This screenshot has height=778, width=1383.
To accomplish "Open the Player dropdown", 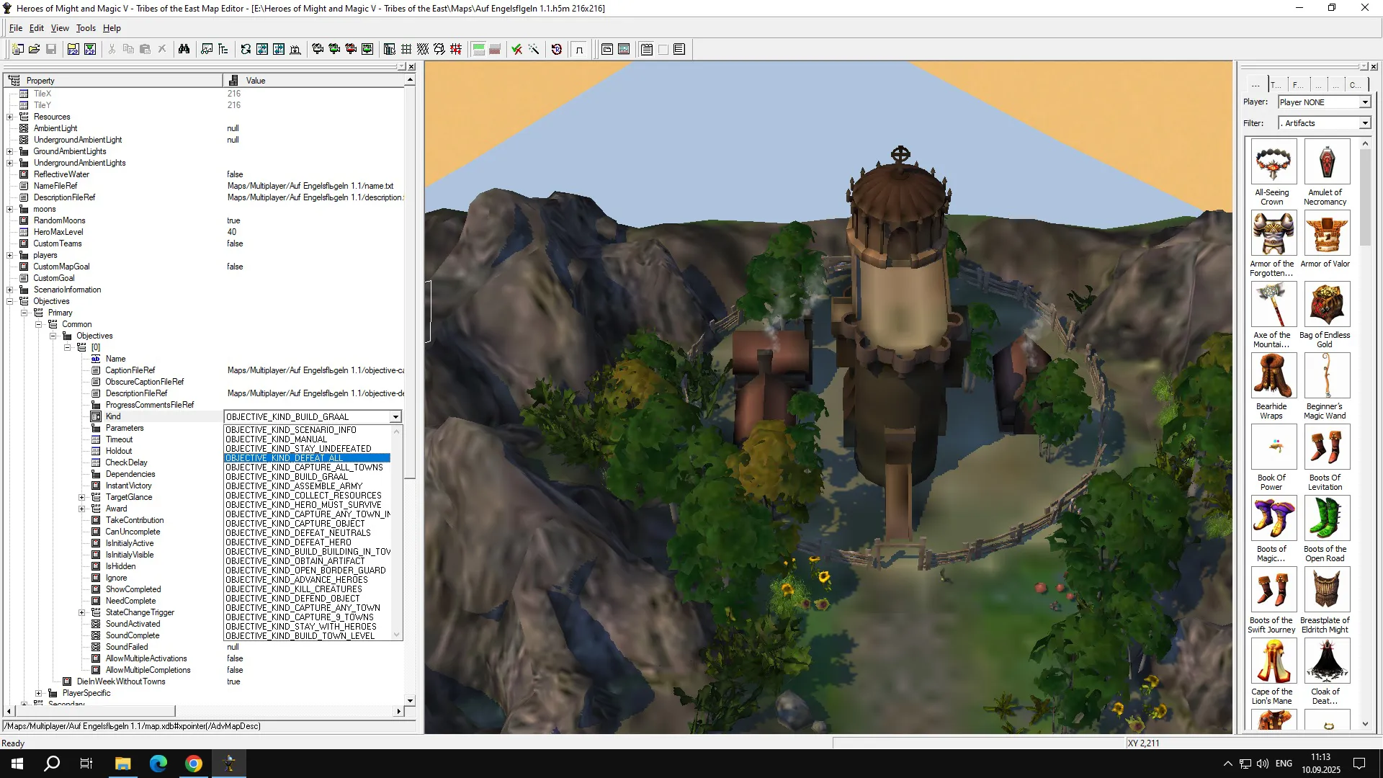I will [1324, 102].
